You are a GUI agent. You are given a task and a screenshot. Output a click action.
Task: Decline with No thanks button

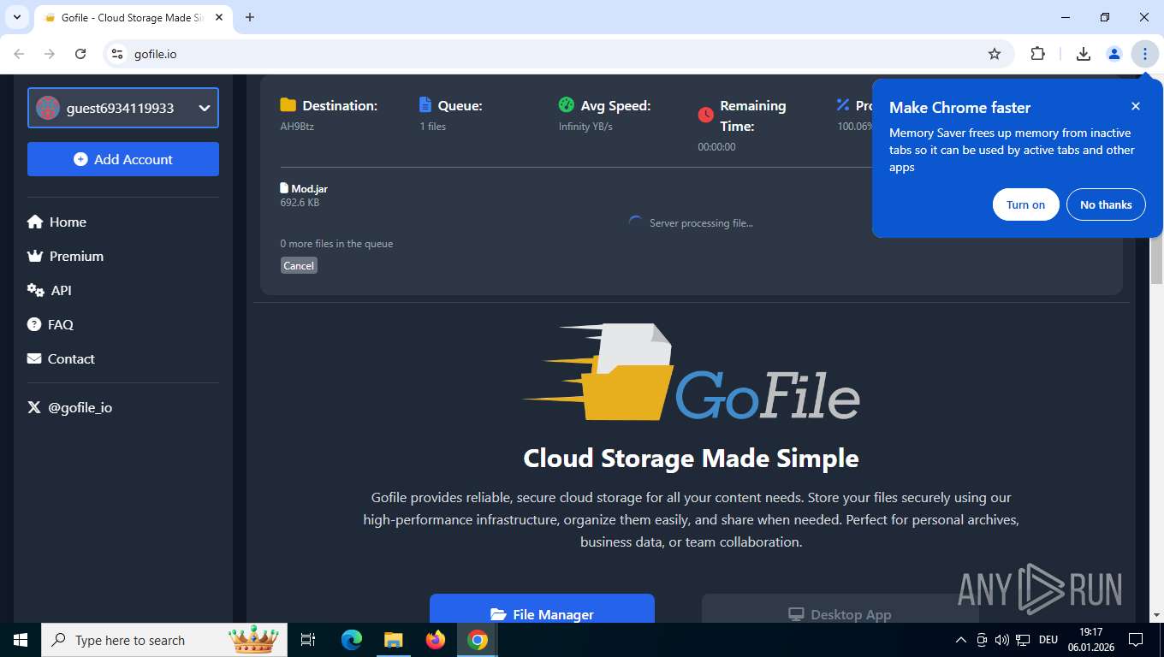1106,204
